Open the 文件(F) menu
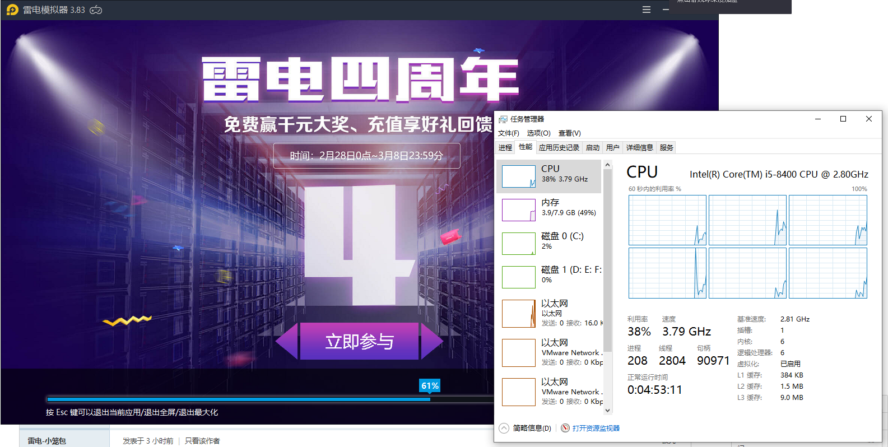Screen dimensions: 888x447 coord(508,133)
